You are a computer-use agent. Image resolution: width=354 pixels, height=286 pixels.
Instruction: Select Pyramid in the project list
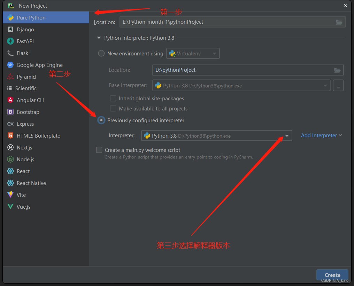[x=46, y=77]
